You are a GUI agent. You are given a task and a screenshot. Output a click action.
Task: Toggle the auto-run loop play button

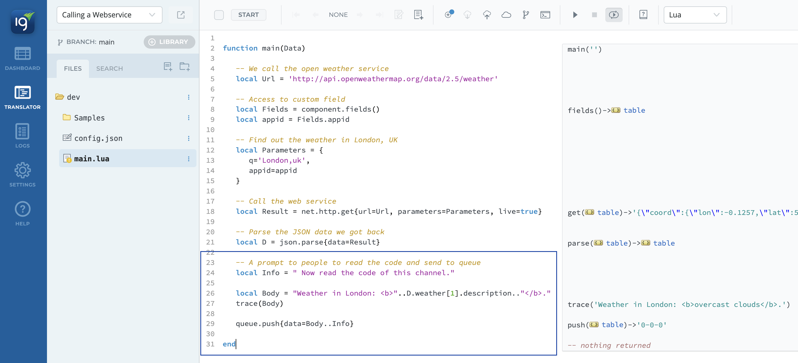613,15
